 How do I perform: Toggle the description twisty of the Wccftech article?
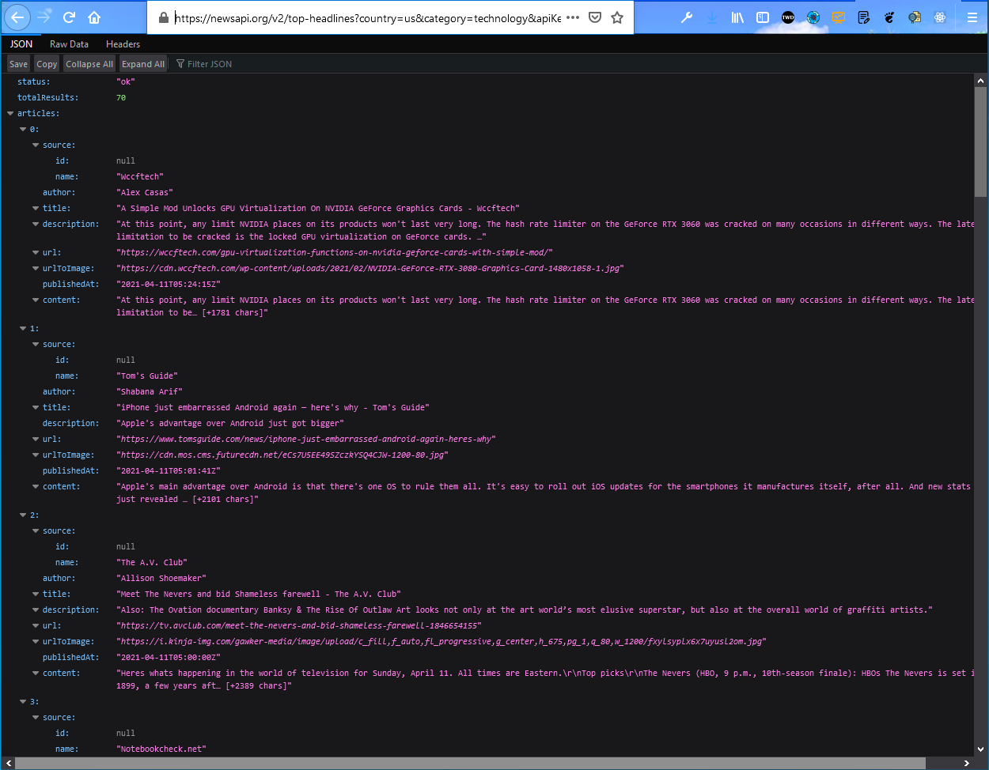[36, 225]
